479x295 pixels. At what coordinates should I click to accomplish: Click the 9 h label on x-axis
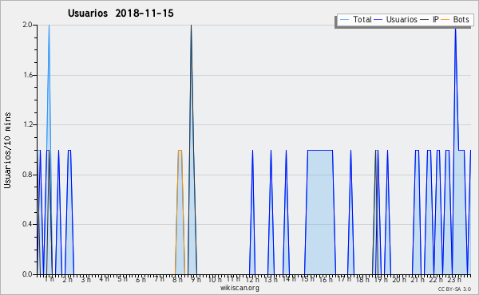(x=196, y=279)
